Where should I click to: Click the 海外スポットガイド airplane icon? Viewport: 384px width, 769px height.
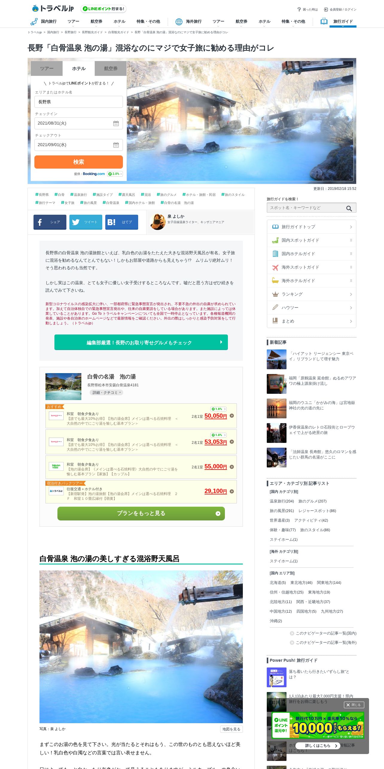(x=275, y=267)
